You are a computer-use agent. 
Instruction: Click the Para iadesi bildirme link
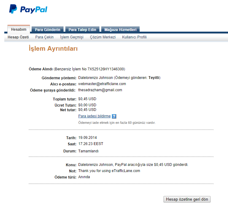pyautogui.click(x=95, y=116)
